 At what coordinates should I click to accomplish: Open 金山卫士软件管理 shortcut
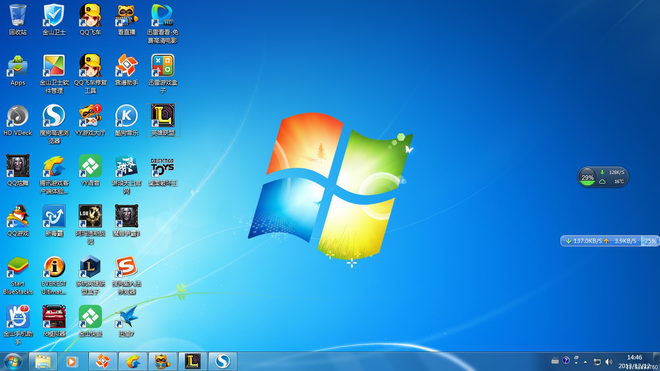point(54,74)
